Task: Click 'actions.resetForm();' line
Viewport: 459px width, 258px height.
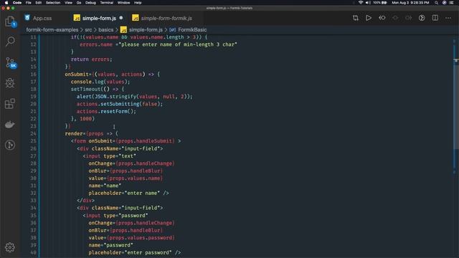Action: tap(106, 112)
